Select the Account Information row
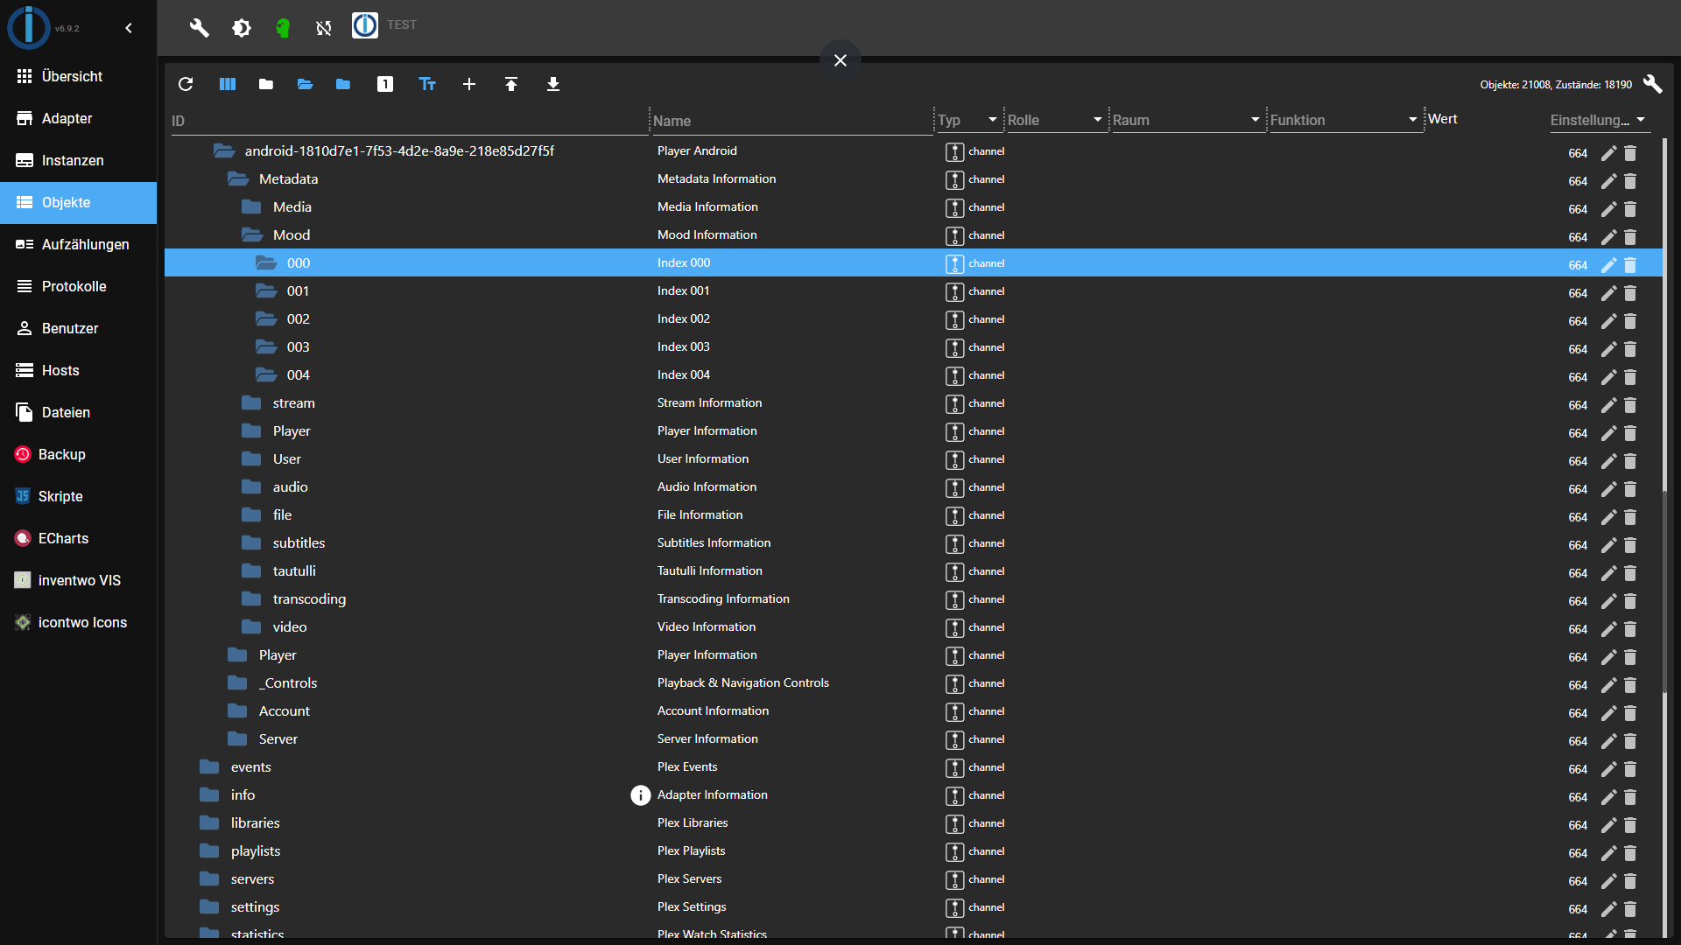The width and height of the screenshot is (1681, 945). [x=913, y=710]
